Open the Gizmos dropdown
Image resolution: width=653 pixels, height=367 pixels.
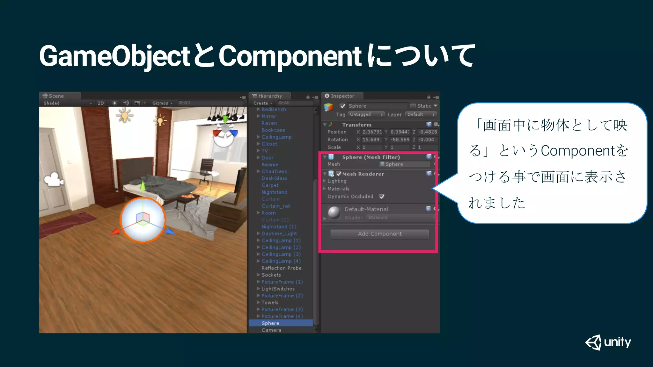pos(162,103)
